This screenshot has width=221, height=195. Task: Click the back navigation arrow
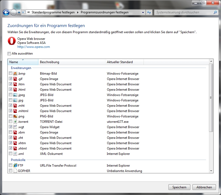tap(6, 13)
